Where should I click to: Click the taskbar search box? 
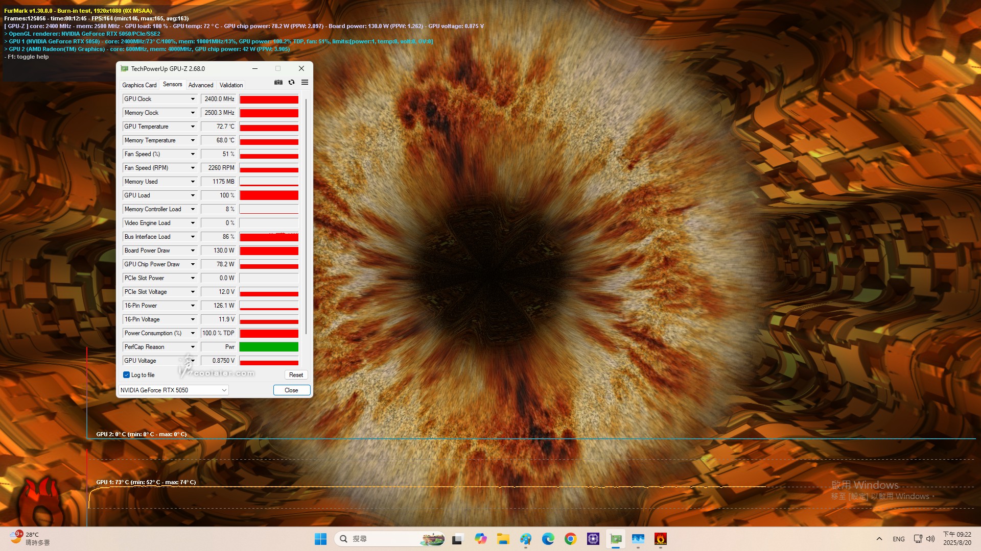(x=389, y=539)
